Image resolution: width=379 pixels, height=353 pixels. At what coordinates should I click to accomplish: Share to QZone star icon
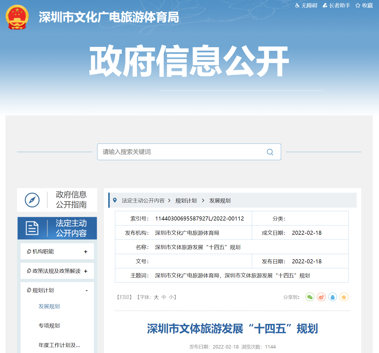coord(344,297)
